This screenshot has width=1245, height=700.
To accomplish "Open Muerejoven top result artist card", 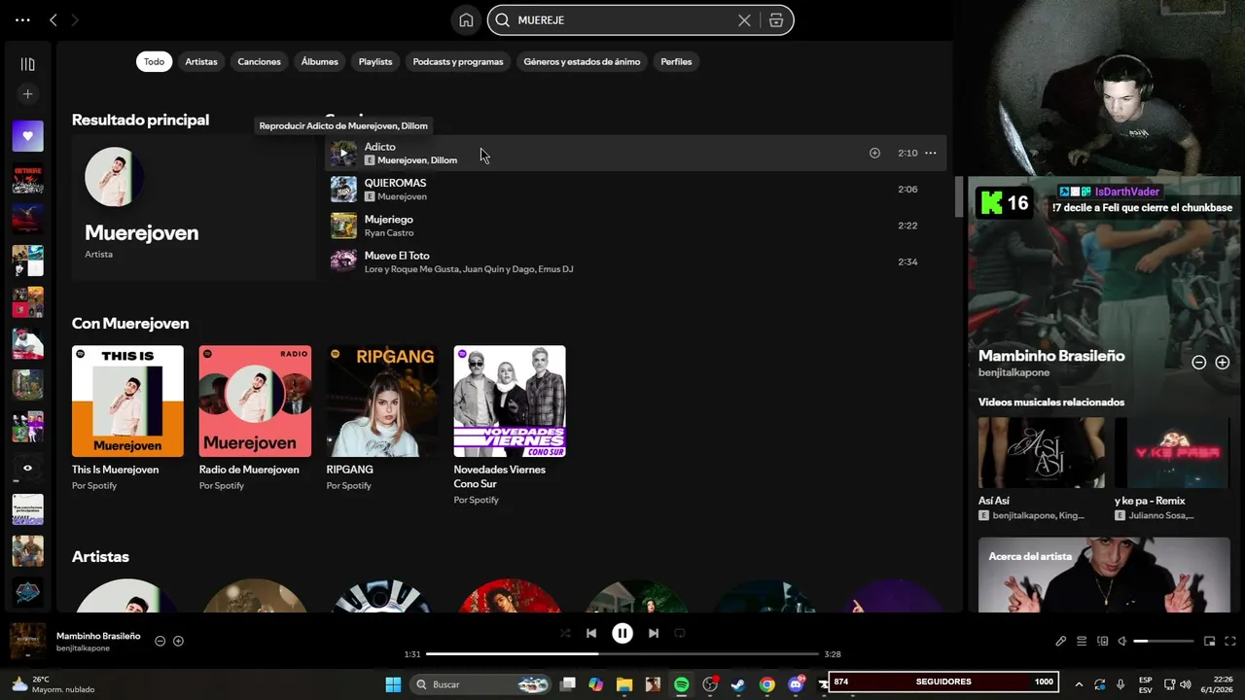I will tap(194, 207).
